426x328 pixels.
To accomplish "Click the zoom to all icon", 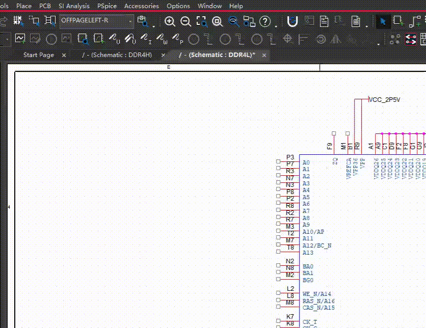I will point(218,21).
